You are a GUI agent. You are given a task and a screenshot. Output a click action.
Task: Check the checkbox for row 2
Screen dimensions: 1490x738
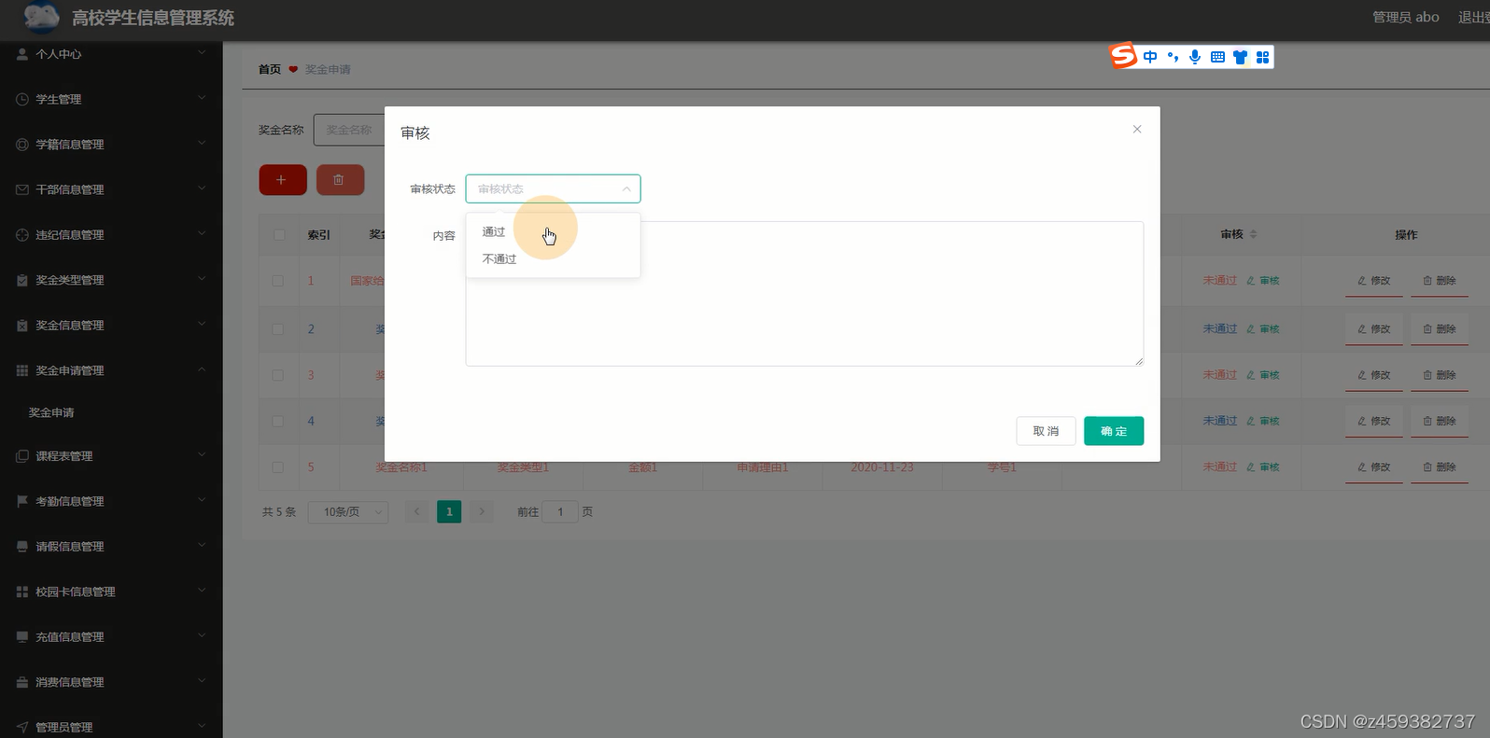pyautogui.click(x=277, y=328)
